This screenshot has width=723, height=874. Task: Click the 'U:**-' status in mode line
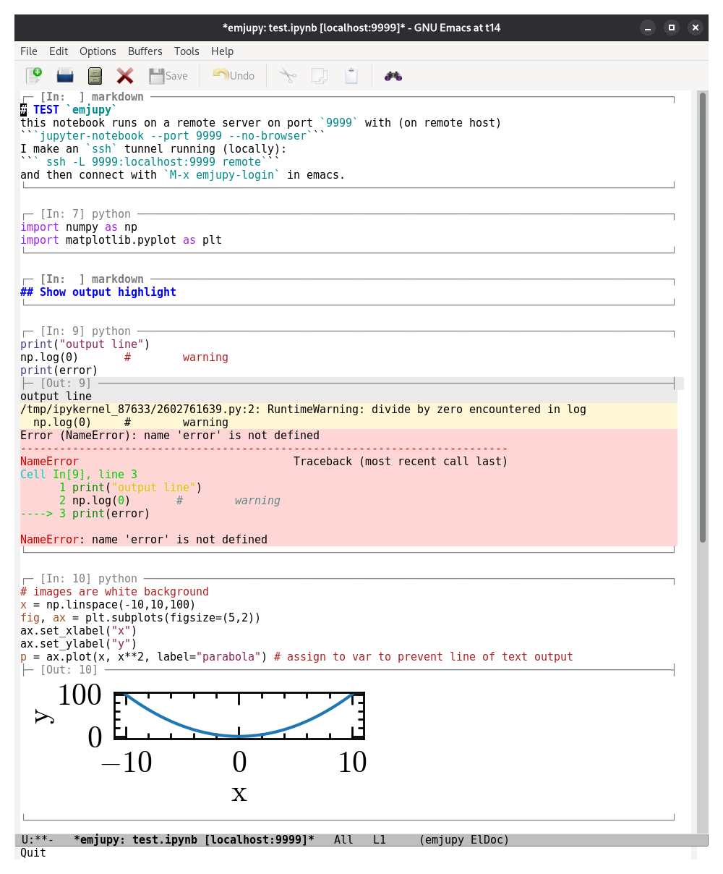tap(37, 840)
